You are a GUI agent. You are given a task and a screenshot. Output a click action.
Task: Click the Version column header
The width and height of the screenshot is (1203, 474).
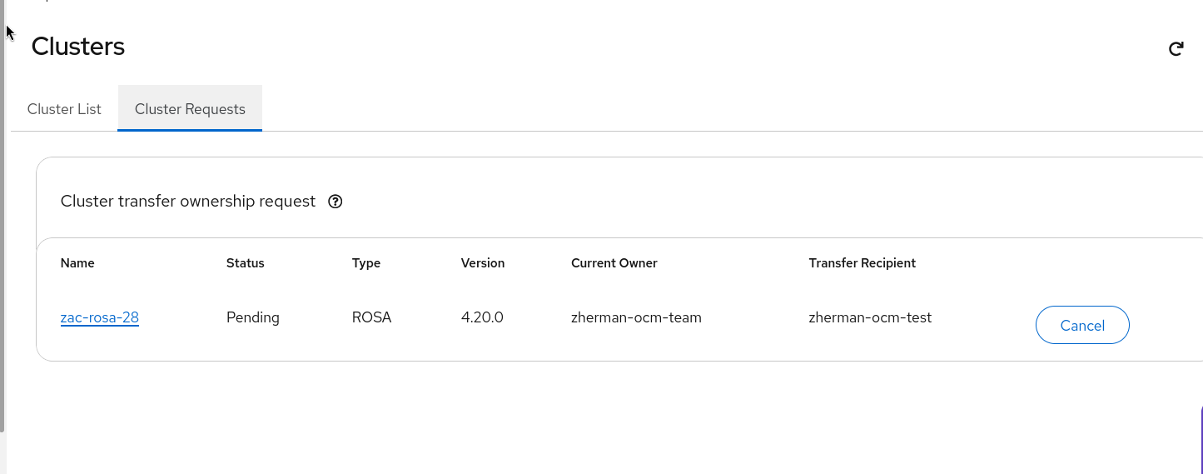(x=483, y=263)
